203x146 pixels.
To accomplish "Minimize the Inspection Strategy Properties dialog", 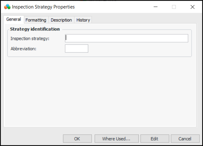I will click(x=155, y=7).
